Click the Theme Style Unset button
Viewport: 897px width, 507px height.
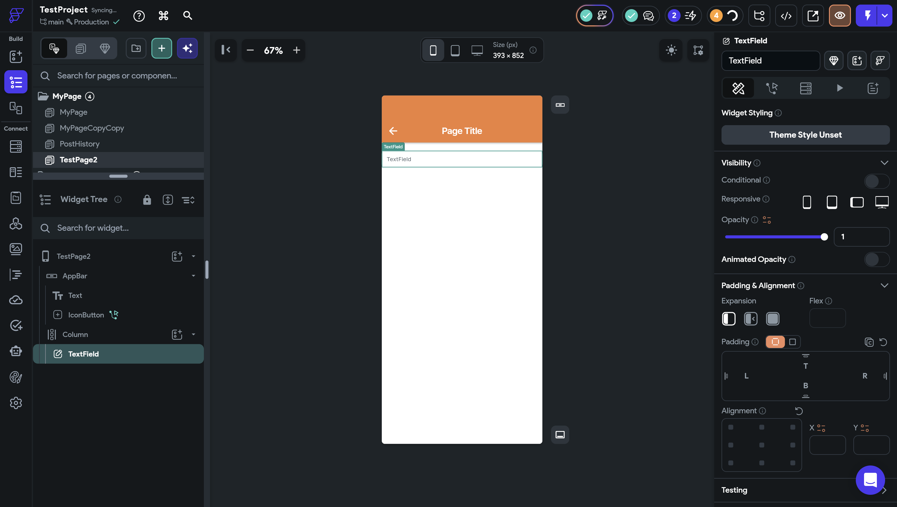pos(805,135)
